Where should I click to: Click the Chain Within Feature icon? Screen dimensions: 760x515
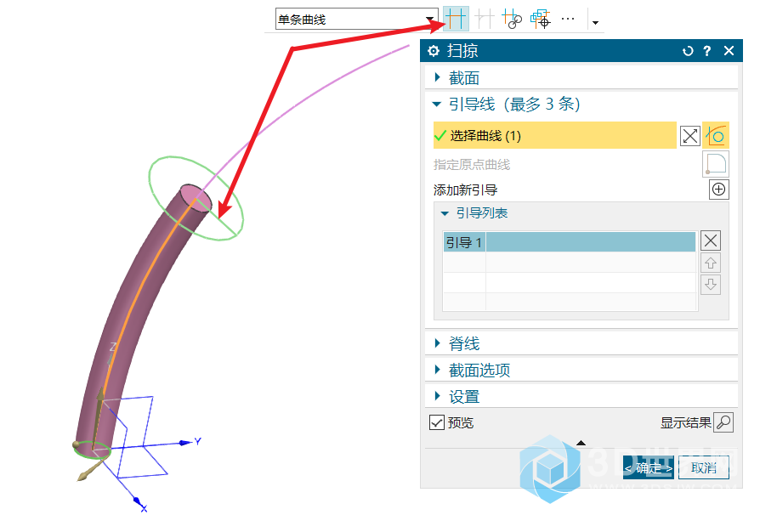coord(512,20)
